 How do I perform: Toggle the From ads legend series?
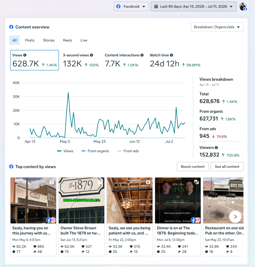[128, 151]
